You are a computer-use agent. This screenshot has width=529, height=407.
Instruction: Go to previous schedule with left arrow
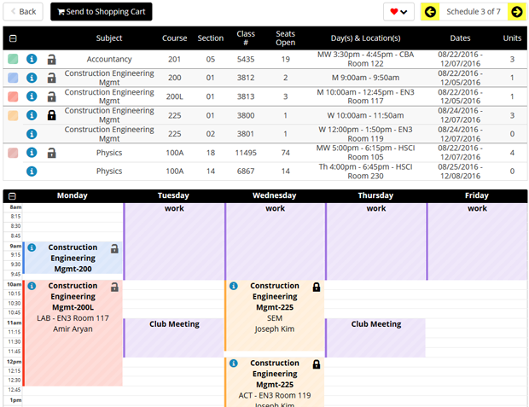coord(430,12)
